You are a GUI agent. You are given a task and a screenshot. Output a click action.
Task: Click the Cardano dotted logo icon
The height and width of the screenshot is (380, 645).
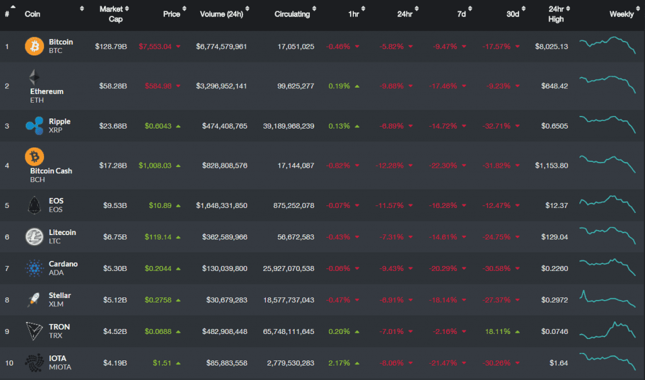point(34,268)
